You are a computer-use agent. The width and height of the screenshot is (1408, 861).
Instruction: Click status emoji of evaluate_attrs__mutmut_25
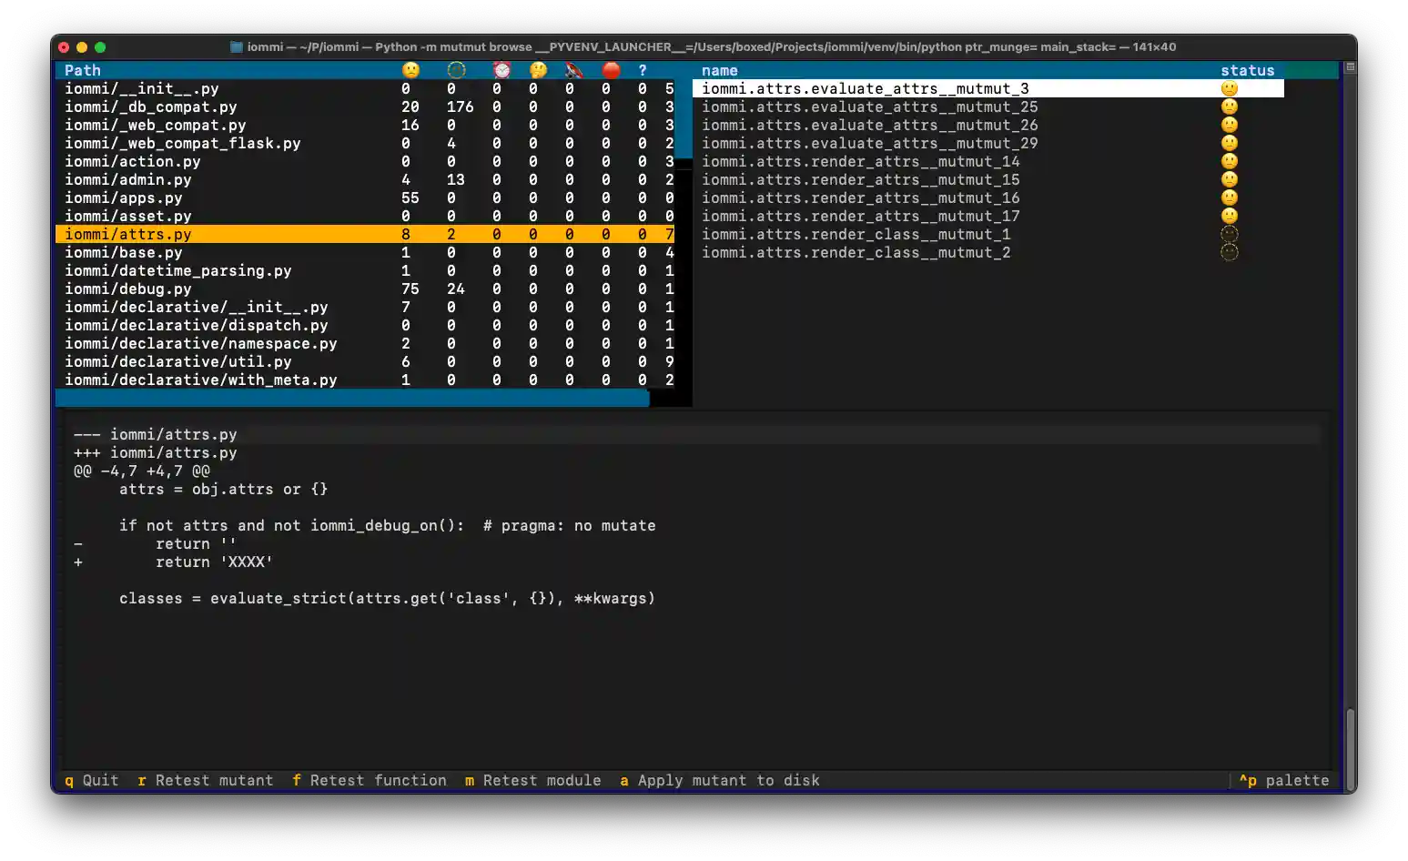point(1229,106)
